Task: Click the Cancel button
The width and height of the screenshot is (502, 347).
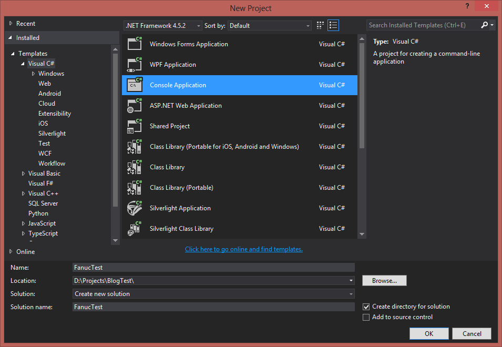Action: (x=472, y=333)
